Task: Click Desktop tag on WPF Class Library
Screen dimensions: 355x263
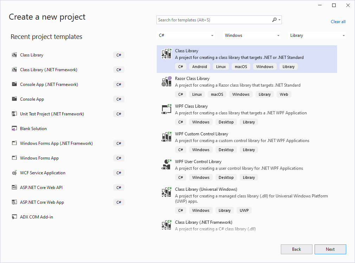Action: (x=226, y=122)
